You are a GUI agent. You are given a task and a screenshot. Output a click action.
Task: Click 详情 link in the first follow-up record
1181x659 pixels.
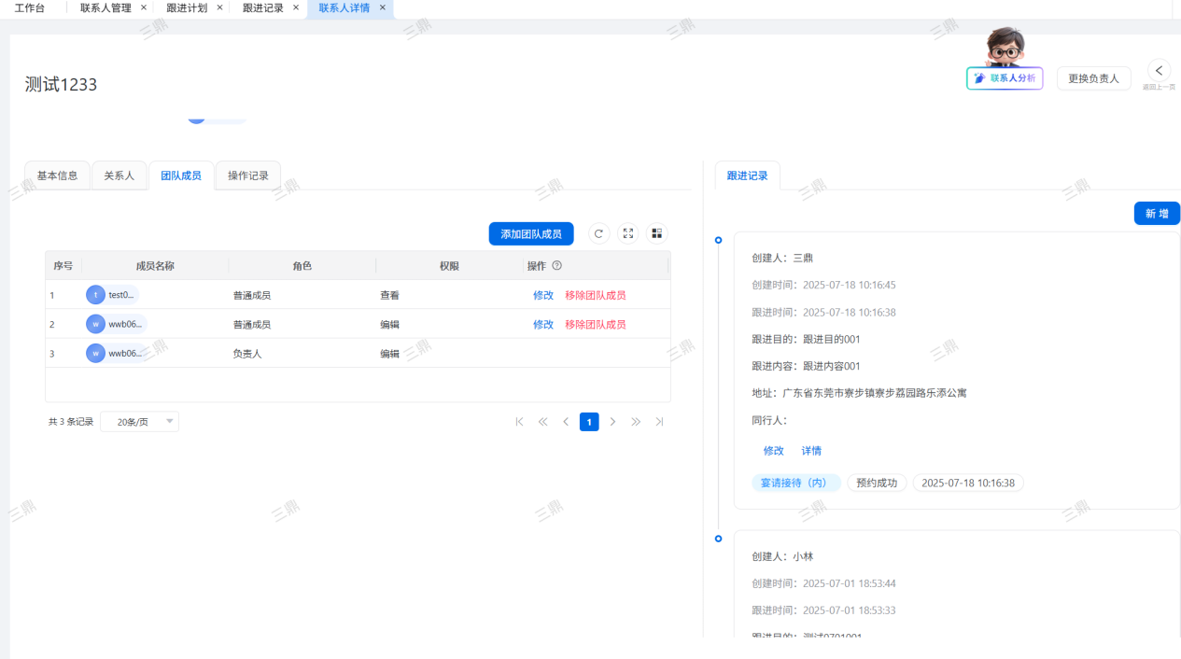click(x=811, y=451)
